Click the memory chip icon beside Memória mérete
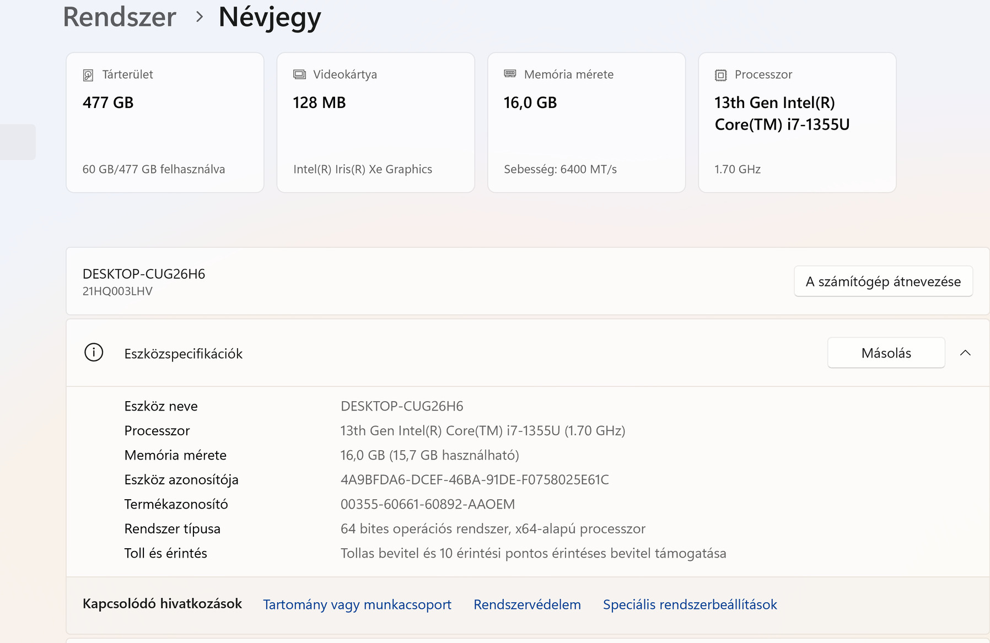Screen dimensions: 990x643 pyautogui.click(x=510, y=74)
